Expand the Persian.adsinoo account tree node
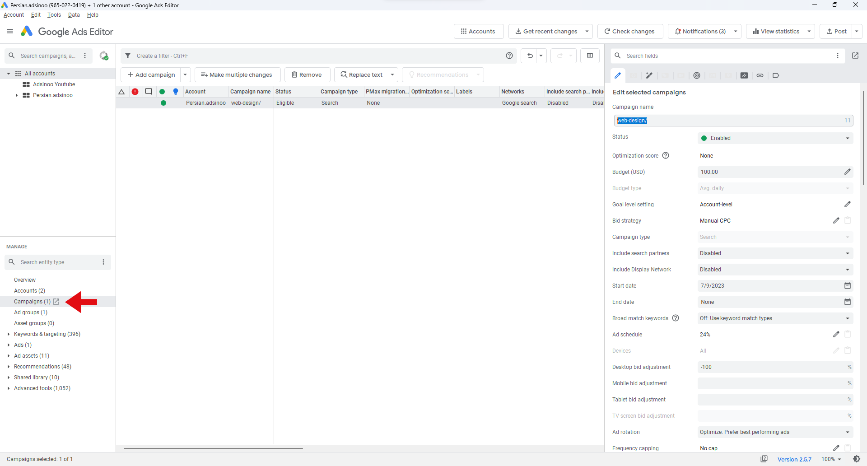Image resolution: width=867 pixels, height=466 pixels. (x=17, y=95)
